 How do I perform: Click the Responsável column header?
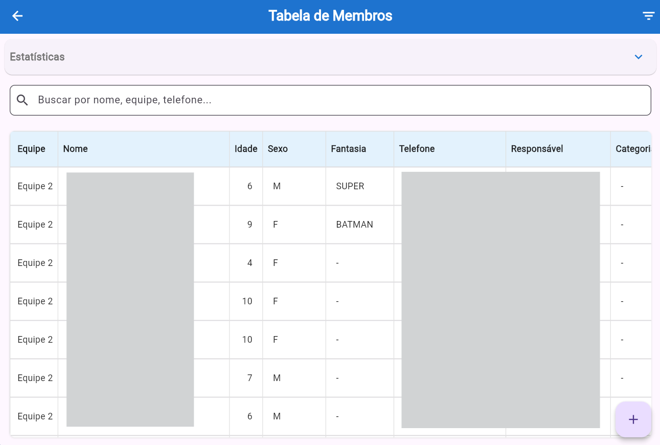tap(537, 149)
